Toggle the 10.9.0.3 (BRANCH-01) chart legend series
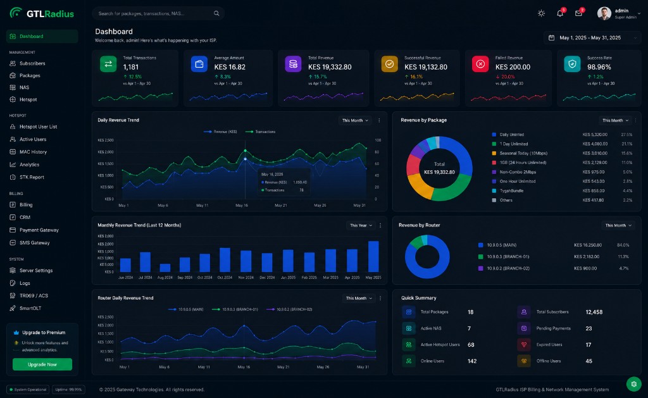Viewport: 648px width, 398px height. click(x=235, y=309)
